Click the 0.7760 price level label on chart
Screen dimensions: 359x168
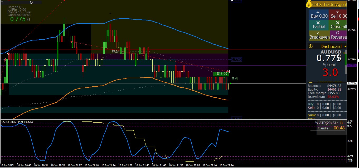pos(236,60)
